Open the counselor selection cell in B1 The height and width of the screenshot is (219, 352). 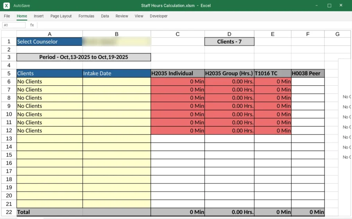[117, 41]
